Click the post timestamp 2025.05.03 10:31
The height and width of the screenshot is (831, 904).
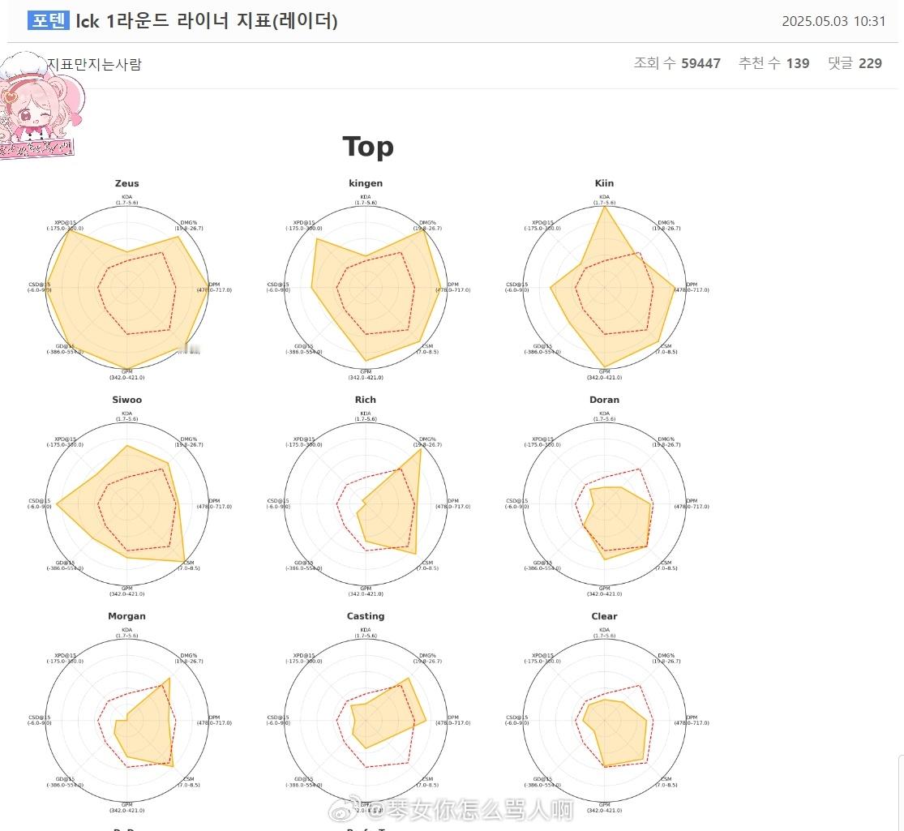(x=833, y=21)
